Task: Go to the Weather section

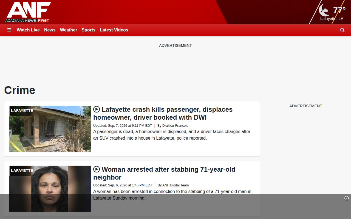Action: 69,30
